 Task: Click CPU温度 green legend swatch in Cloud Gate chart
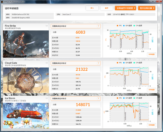tap(134, 63)
